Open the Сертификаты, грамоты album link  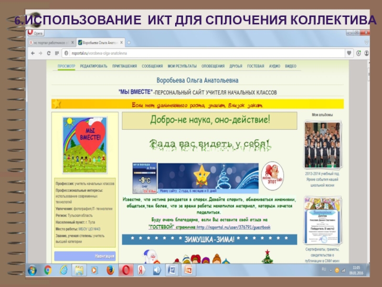(322, 255)
